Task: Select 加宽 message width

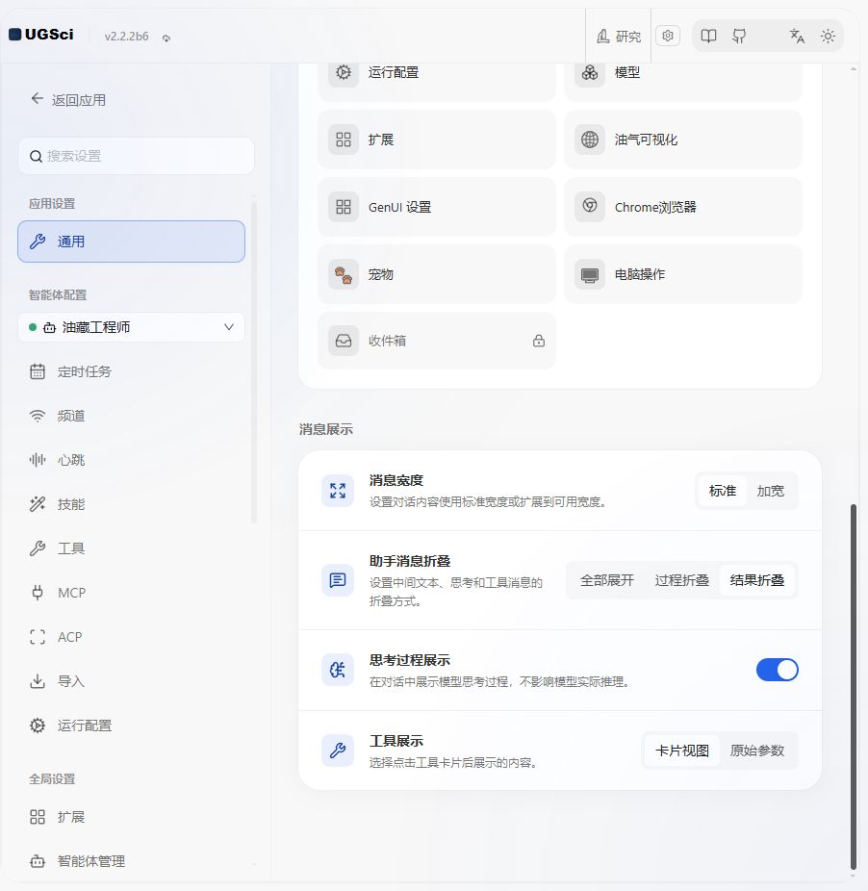Action: (x=770, y=491)
